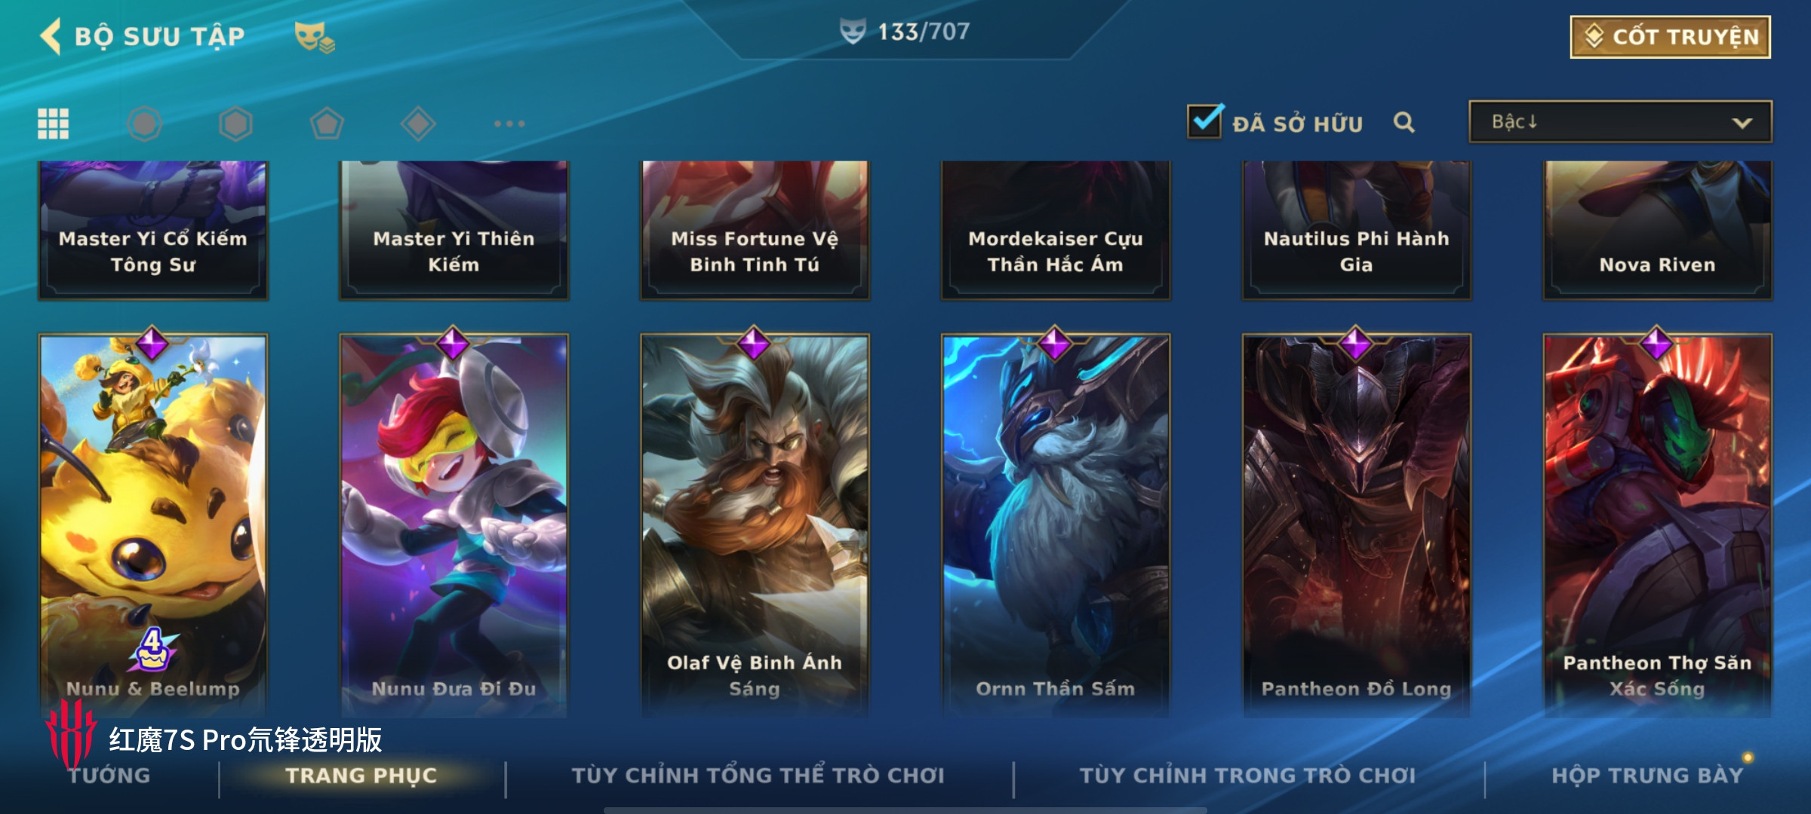Viewport: 1811px width, 814px height.
Task: Open the mask and coins skin shop icon
Action: [x=314, y=37]
